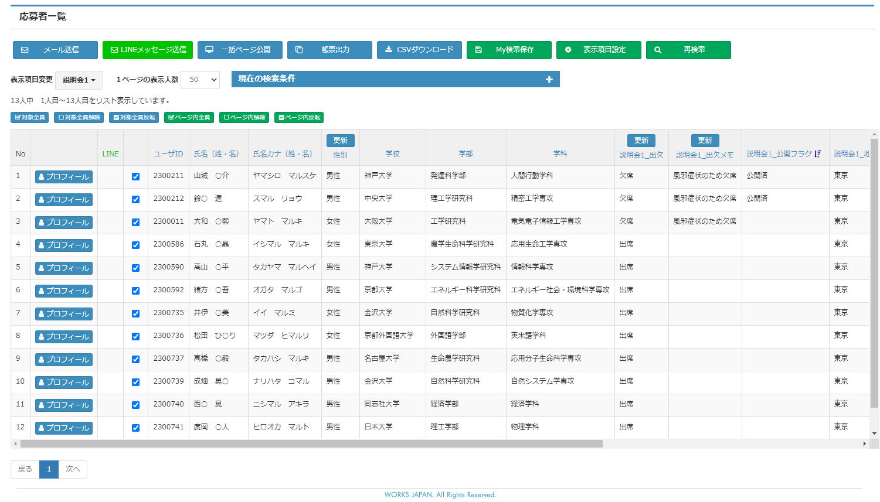880x502 pixels.
Task: Click the gear icon on 表示項目設定
Action: [x=568, y=50]
